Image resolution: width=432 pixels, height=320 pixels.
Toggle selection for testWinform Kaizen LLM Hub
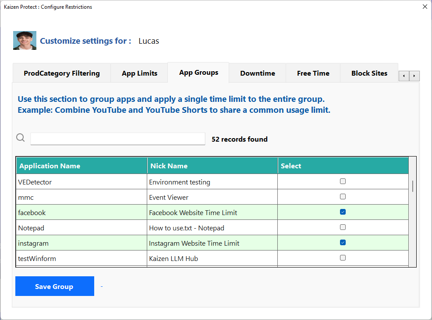click(x=343, y=257)
